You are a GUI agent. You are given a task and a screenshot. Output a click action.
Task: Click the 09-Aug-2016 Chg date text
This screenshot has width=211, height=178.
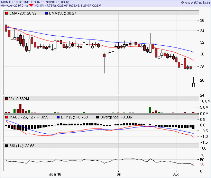point(15,6)
